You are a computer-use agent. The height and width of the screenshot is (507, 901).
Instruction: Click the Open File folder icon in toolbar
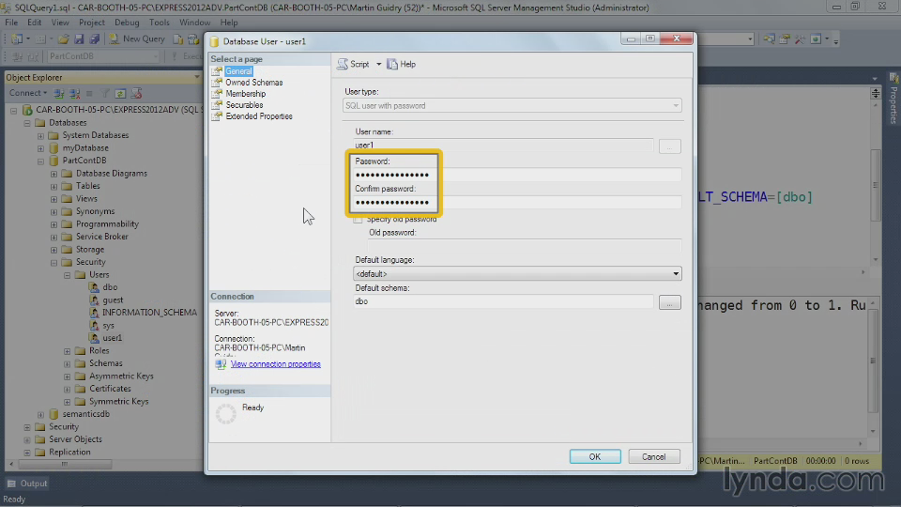pyautogui.click(x=63, y=39)
